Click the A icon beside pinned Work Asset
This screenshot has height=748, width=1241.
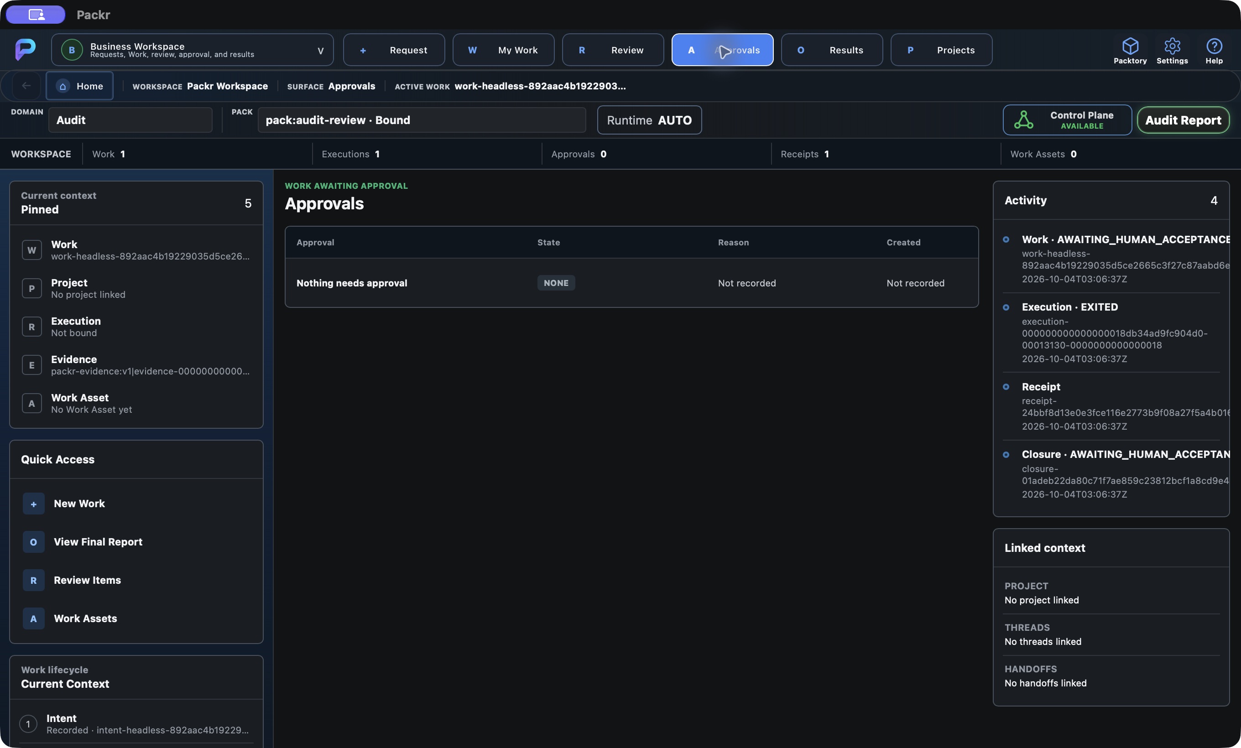[x=32, y=403]
